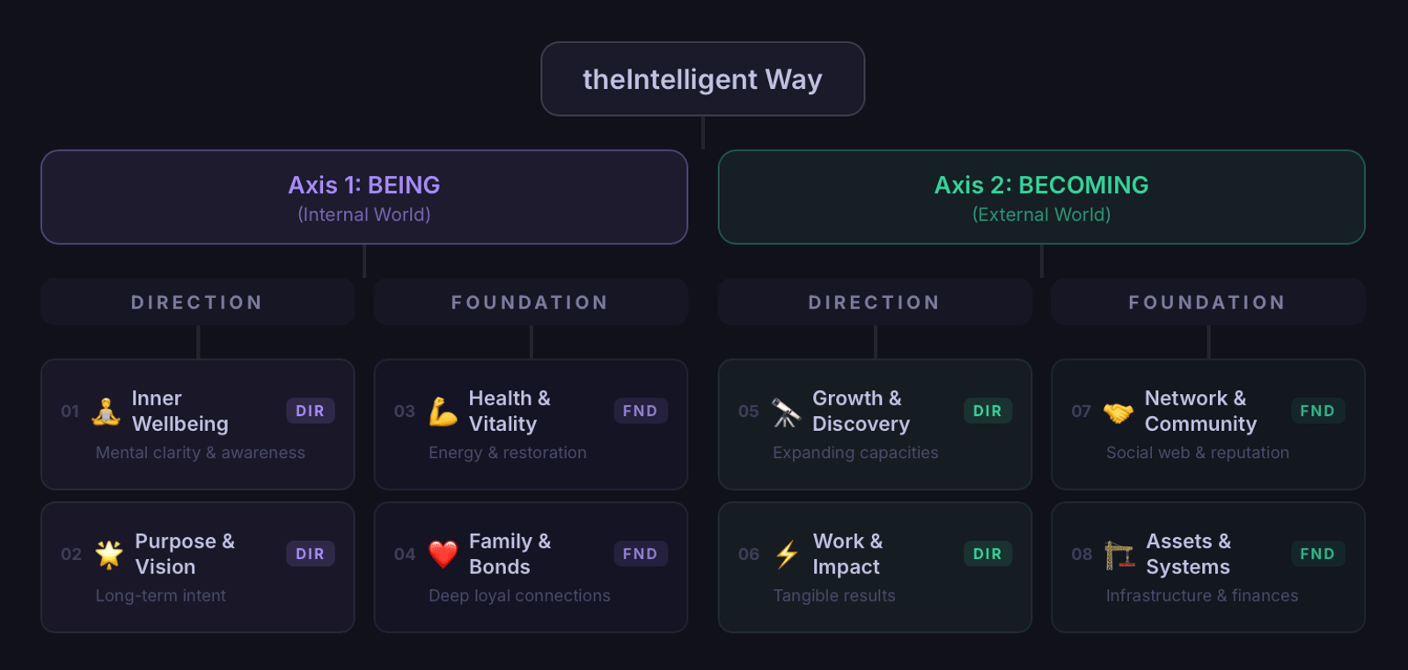Open the Axis 1: BEING box
Screen dimensions: 1408x670
coord(363,197)
